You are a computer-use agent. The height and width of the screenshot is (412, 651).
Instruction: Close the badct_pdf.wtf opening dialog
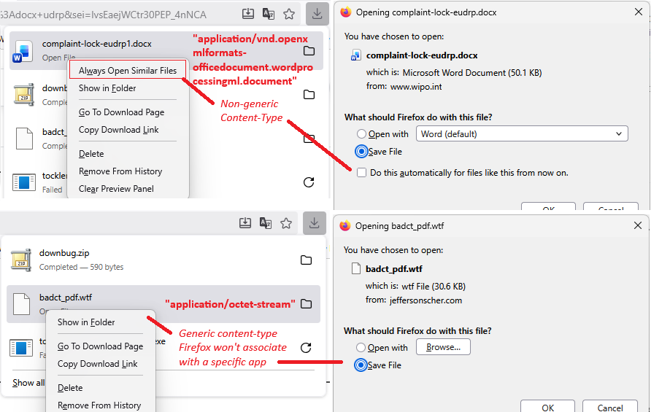point(638,225)
